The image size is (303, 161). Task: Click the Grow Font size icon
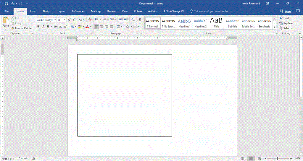click(x=69, y=20)
